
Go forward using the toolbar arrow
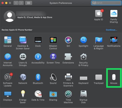[x=21, y=3]
